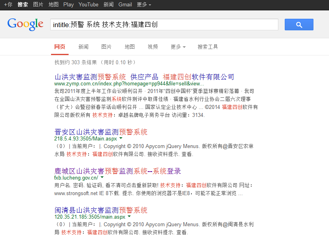Click snippet text 访问量：3134
Screen dimensions: 329x241
(x=188, y=115)
